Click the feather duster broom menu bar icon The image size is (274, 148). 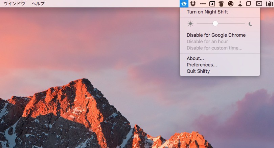click(240, 4)
